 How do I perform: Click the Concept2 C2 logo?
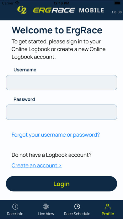tap(22, 10)
